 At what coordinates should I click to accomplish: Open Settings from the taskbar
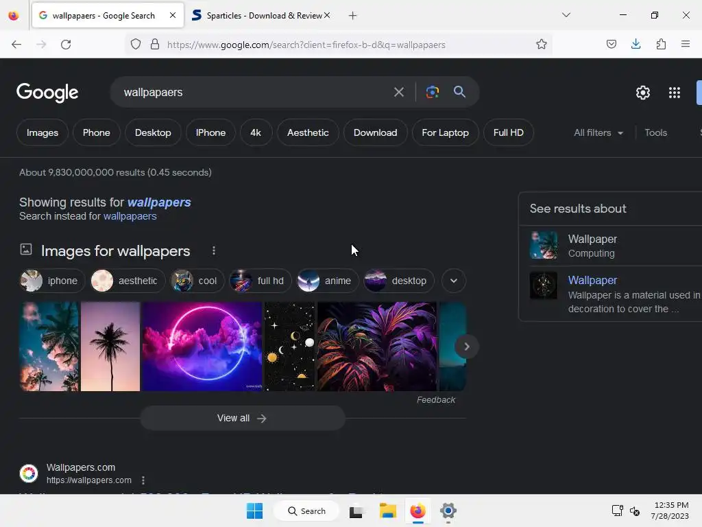pyautogui.click(x=448, y=511)
